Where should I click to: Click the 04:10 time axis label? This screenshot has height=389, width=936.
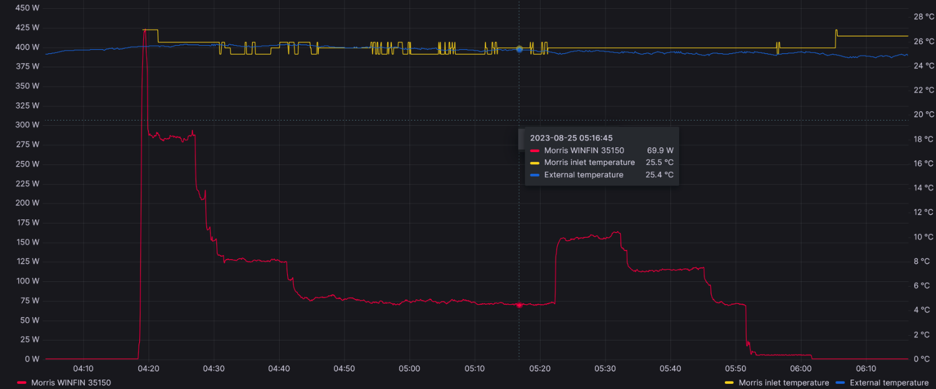click(x=83, y=369)
